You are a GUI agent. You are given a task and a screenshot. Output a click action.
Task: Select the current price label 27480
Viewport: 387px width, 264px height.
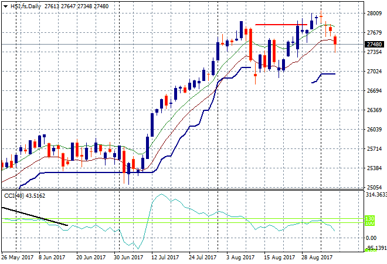374,44
